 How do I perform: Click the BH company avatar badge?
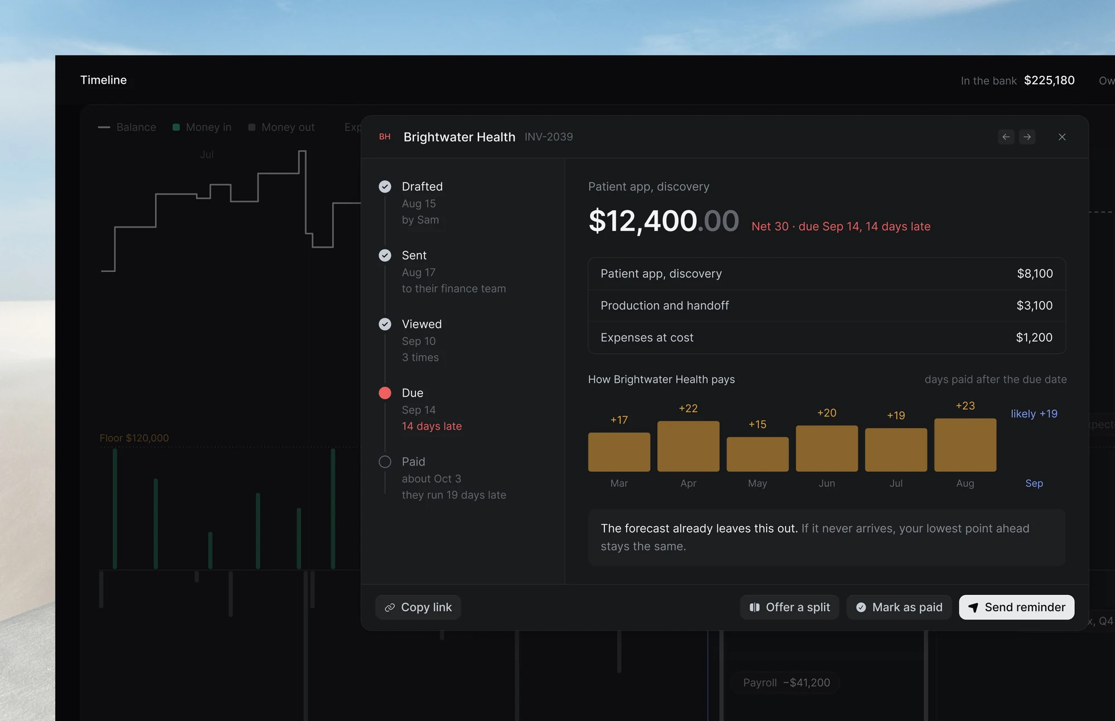coord(385,137)
